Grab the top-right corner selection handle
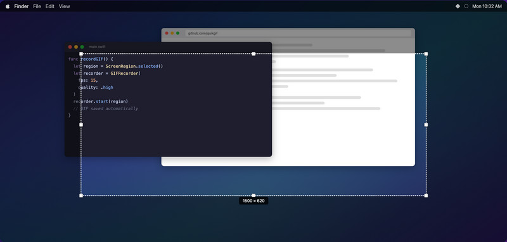Viewport: 507px width, 242px height. pyautogui.click(x=426, y=54)
